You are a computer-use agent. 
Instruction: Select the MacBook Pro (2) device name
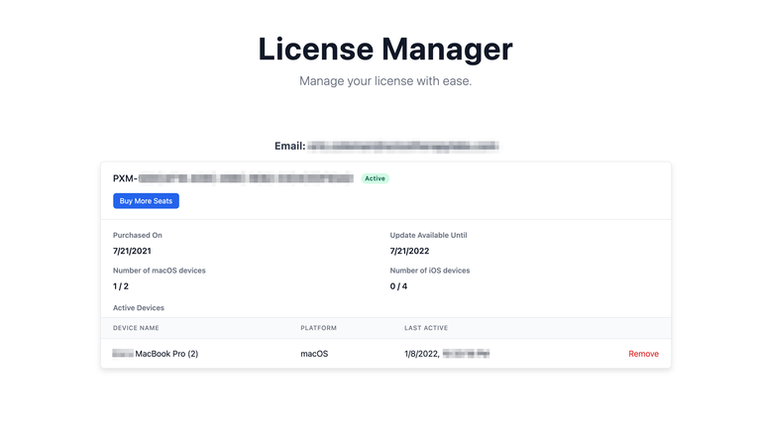pyautogui.click(x=166, y=354)
